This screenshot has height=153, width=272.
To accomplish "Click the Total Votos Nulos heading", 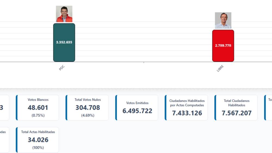I will tap(88, 100).
